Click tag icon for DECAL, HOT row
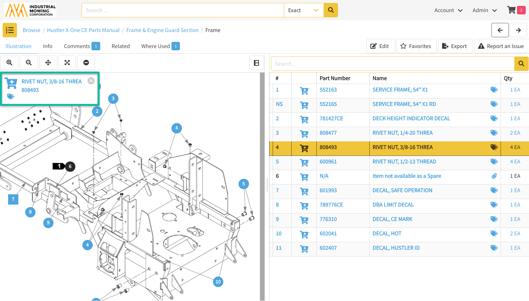 494,234
